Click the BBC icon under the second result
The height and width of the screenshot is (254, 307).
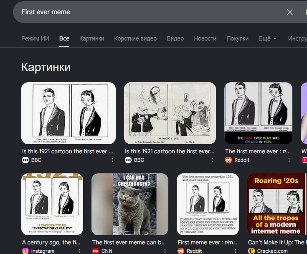(128, 160)
